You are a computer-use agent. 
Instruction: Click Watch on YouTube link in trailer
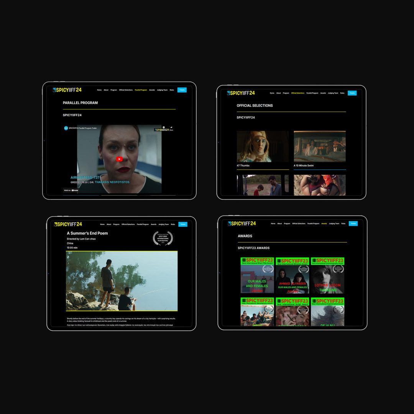[x=71, y=190]
